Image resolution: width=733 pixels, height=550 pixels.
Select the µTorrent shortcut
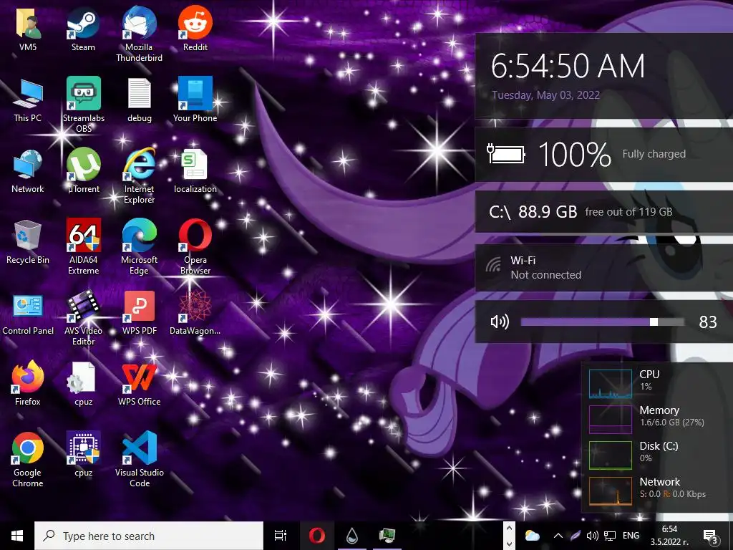click(x=83, y=170)
